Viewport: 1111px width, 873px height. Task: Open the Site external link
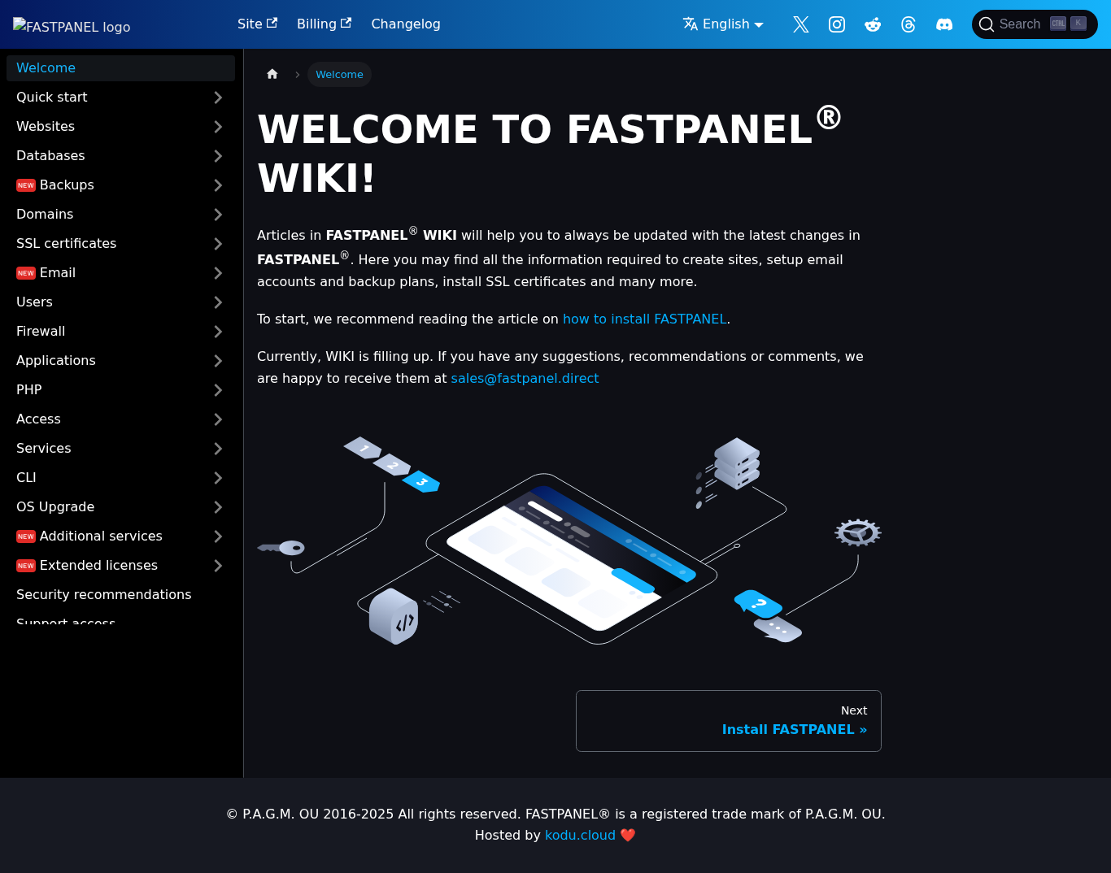tap(257, 24)
